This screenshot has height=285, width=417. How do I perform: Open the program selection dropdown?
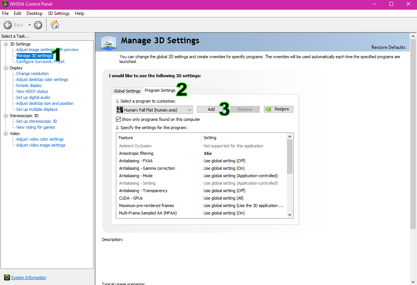click(x=155, y=110)
